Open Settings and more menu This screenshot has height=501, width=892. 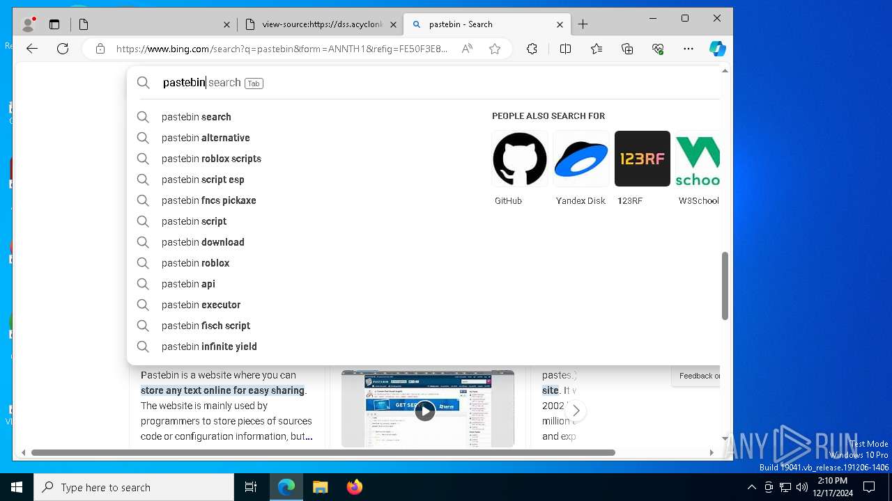(689, 49)
